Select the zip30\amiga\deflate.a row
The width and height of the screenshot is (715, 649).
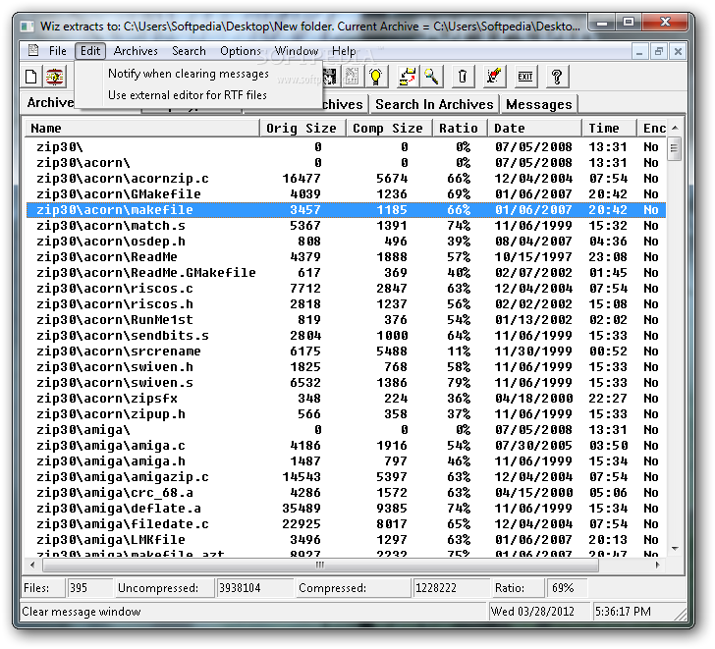coord(346,509)
